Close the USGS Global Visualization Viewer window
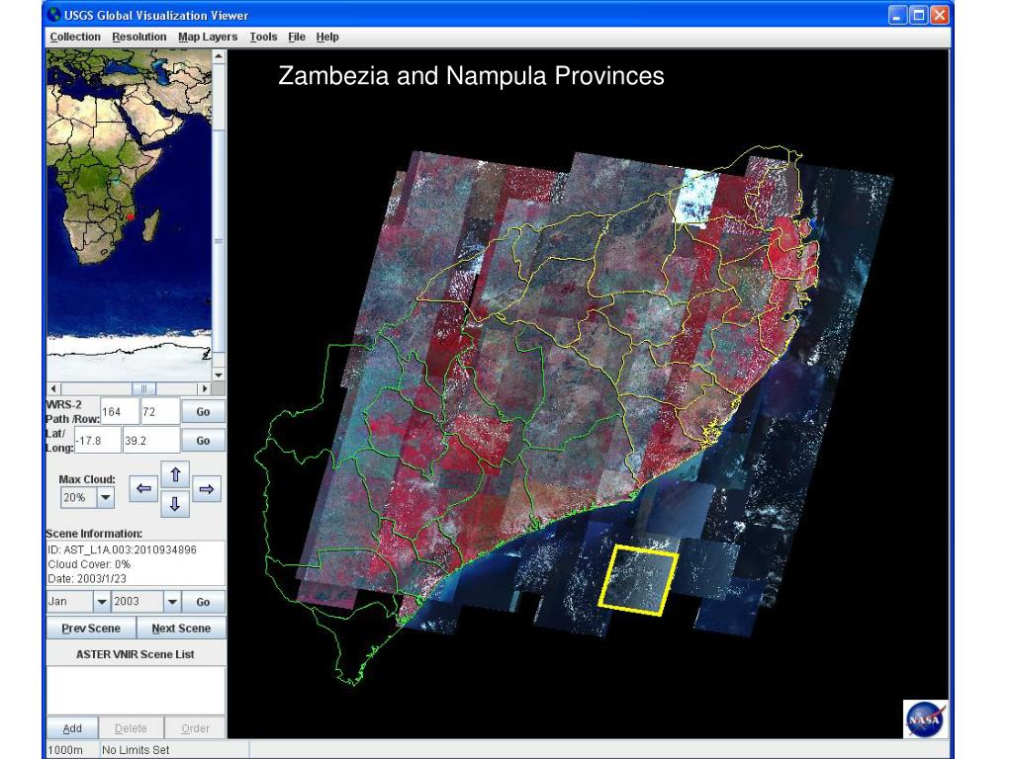This screenshot has width=1013, height=759. pos(940,15)
